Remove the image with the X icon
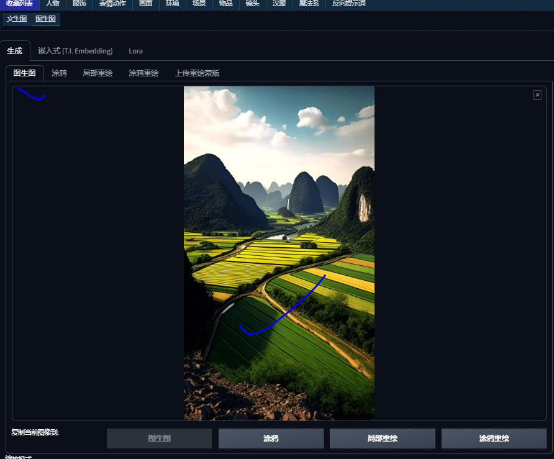Screen dimensions: 554x459 537,95
